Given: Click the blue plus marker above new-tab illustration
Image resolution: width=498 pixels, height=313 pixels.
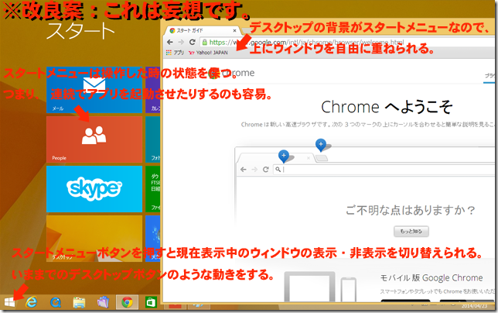Looking at the screenshot, I should point(321,145).
